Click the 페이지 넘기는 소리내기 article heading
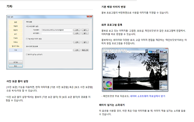This screenshot has width=194, height=122. (x=112, y=105)
